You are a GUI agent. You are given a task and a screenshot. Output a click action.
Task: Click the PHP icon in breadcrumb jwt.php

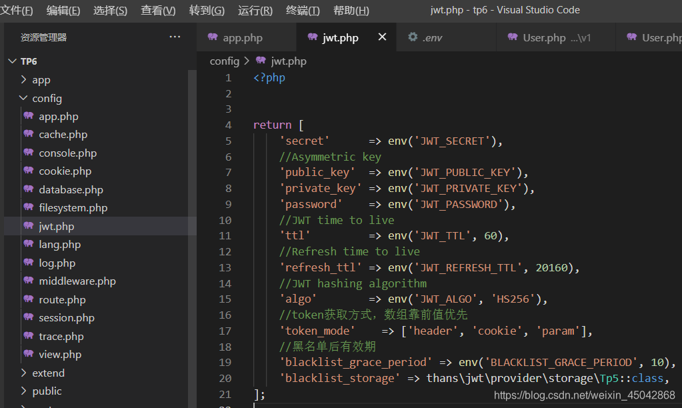pyautogui.click(x=261, y=61)
